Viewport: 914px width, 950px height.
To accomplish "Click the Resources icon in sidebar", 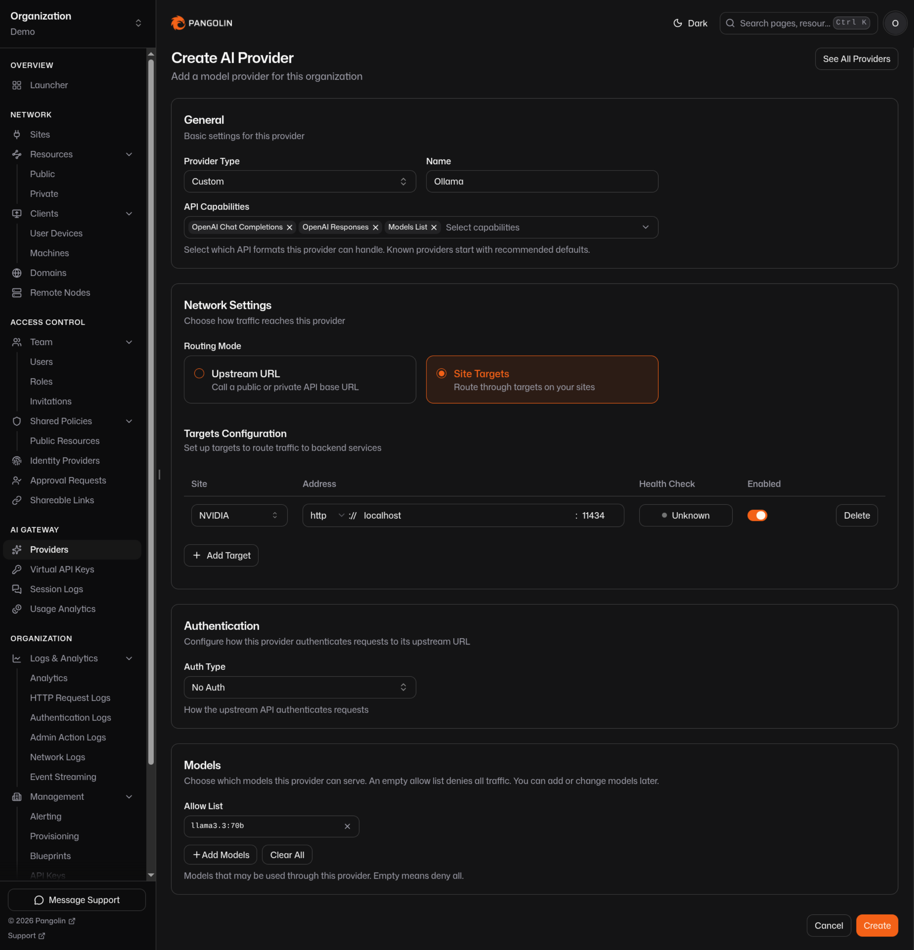I will (x=17, y=155).
